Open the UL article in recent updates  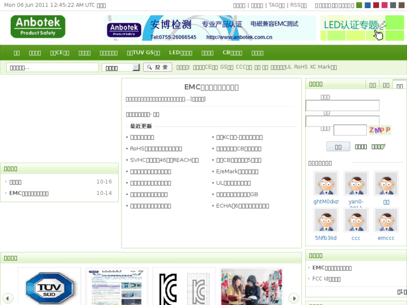click(x=233, y=183)
